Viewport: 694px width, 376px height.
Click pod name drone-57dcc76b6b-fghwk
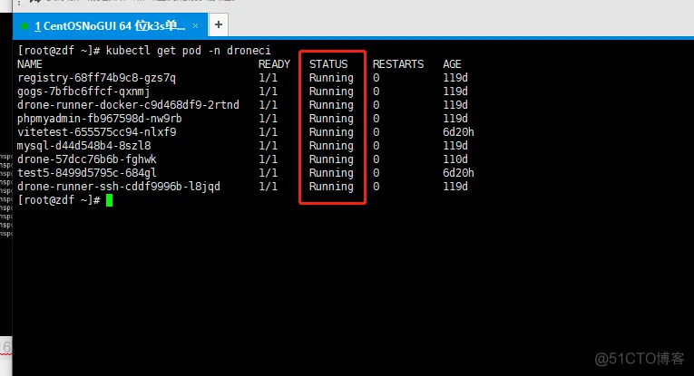coord(87,159)
